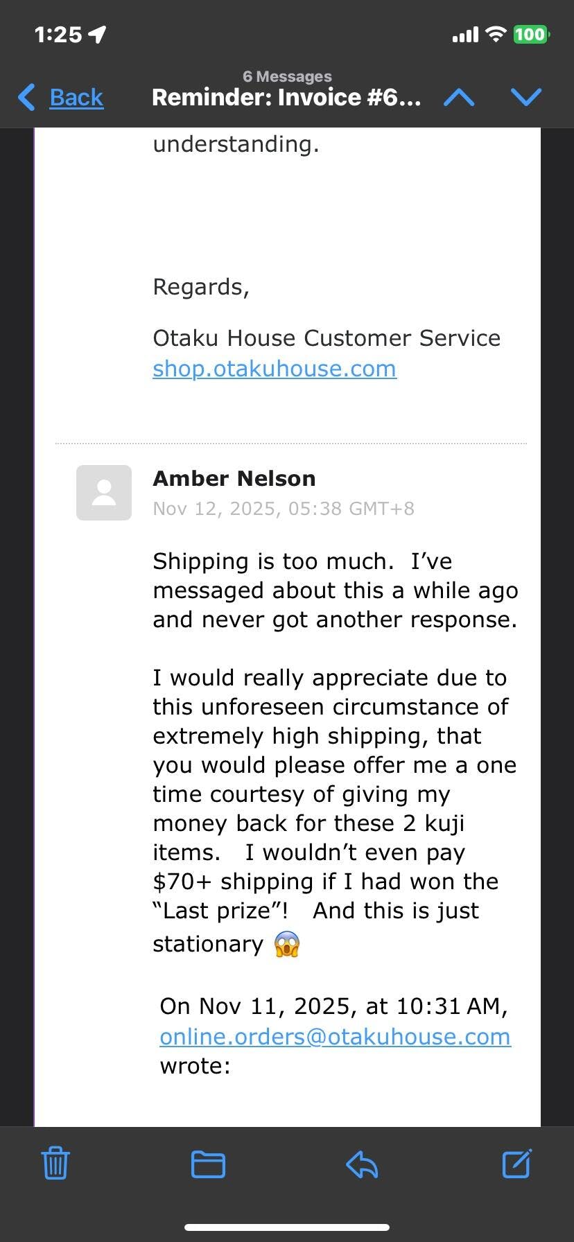Image resolution: width=574 pixels, height=1242 pixels.
Task: Tap the screaming face emoji
Action: coord(286,944)
